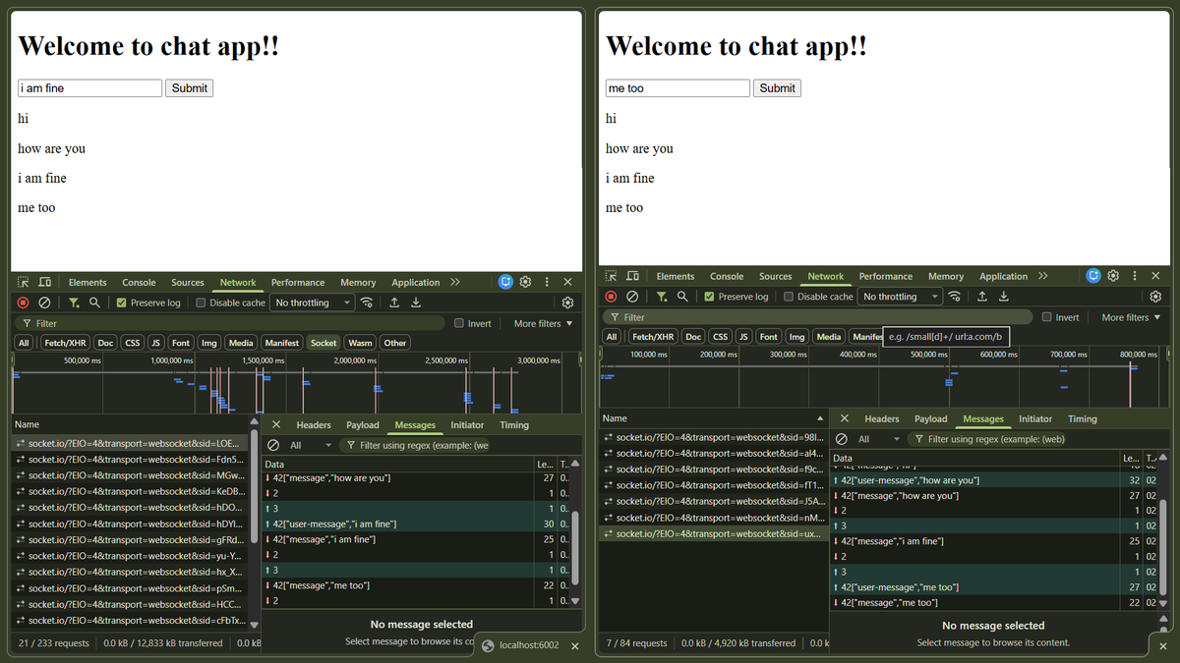Screen dimensions: 1180x663
Task: Open No throttling dropdown in right window
Action: point(901,297)
